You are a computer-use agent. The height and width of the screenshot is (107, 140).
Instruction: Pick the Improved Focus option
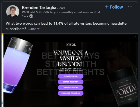(71, 88)
